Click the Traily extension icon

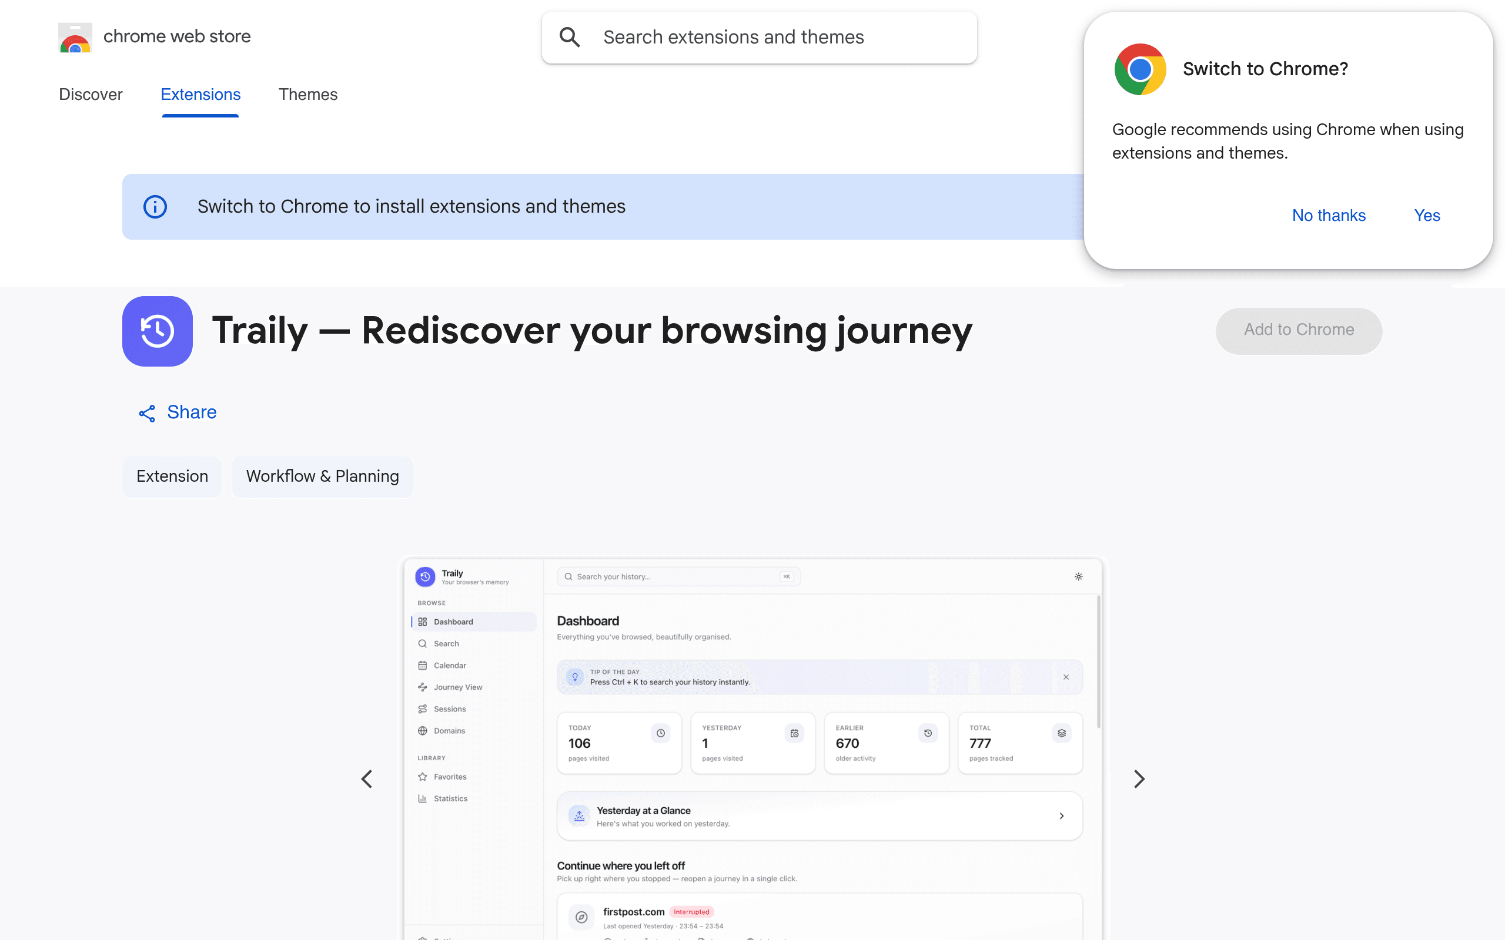[158, 331]
